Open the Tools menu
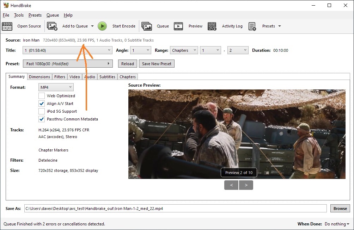Image resolution: width=354 pixels, height=230 pixels. [19, 15]
